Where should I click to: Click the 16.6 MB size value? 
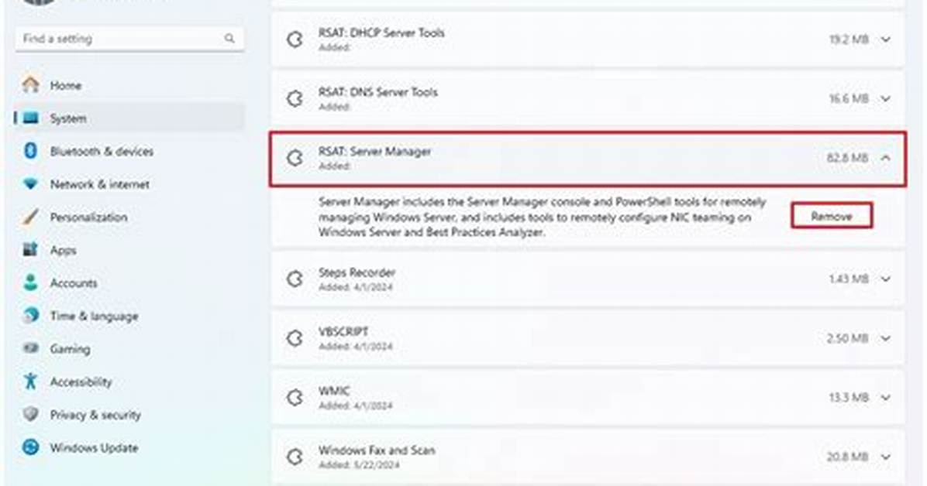[849, 98]
